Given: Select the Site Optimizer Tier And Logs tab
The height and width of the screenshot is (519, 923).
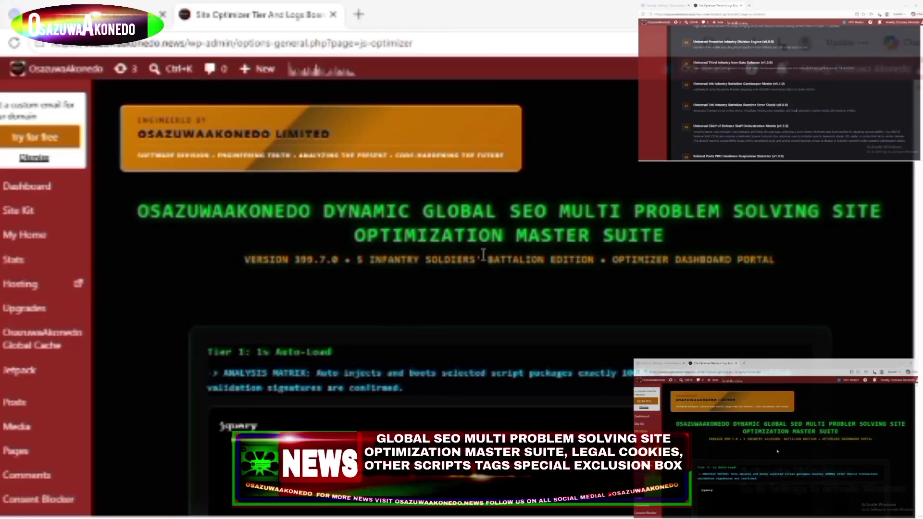Looking at the screenshot, I should point(260,14).
